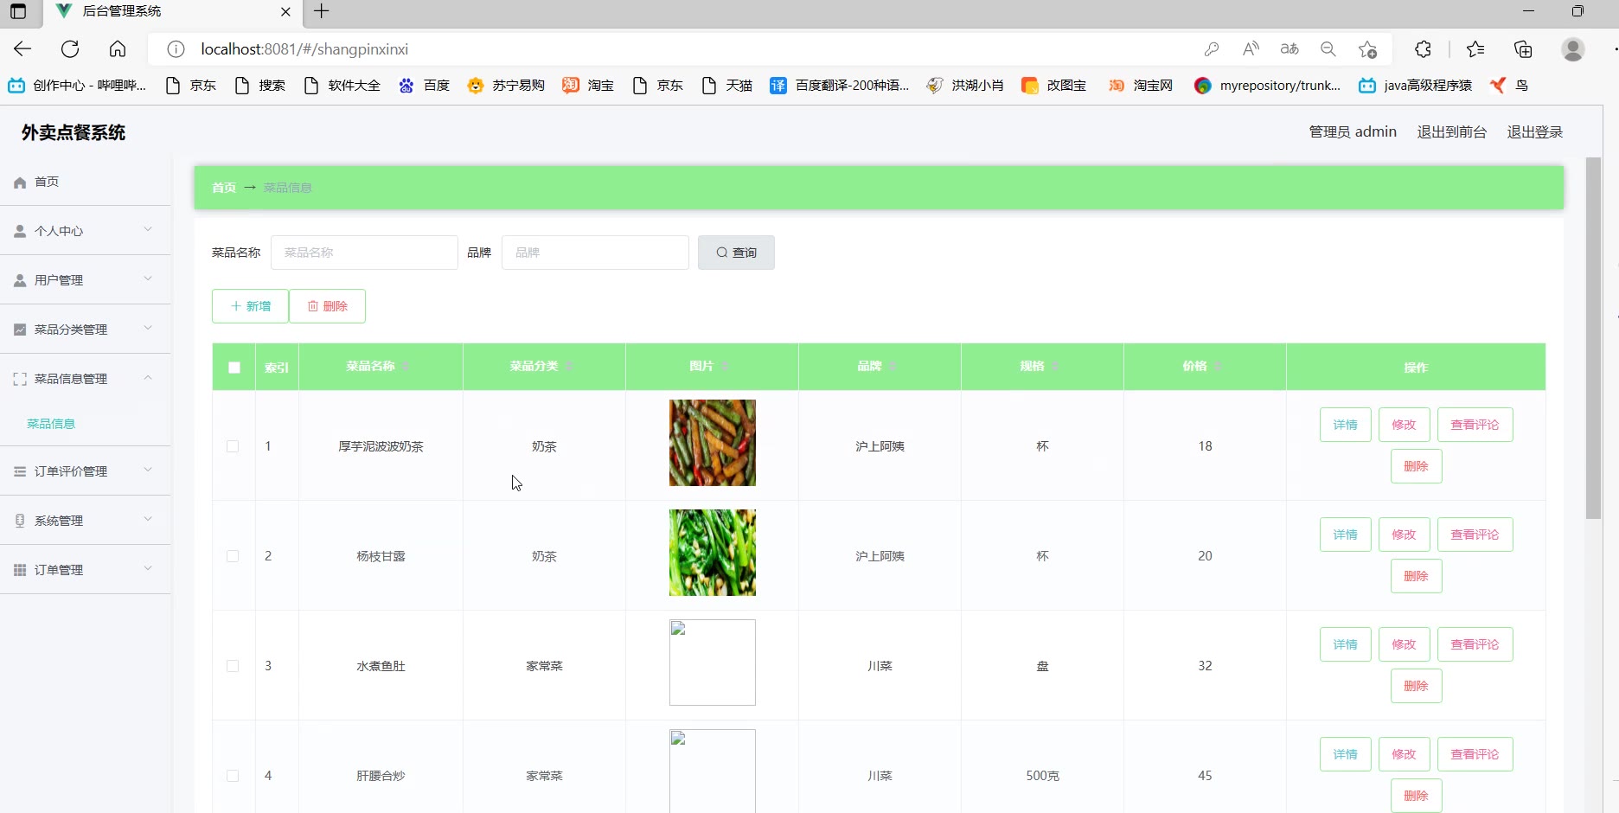Start read aloud from the address bar
The height and width of the screenshot is (813, 1619).
click(x=1251, y=49)
